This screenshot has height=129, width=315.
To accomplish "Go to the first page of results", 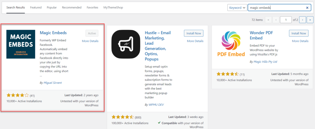I will (x=268, y=20).
